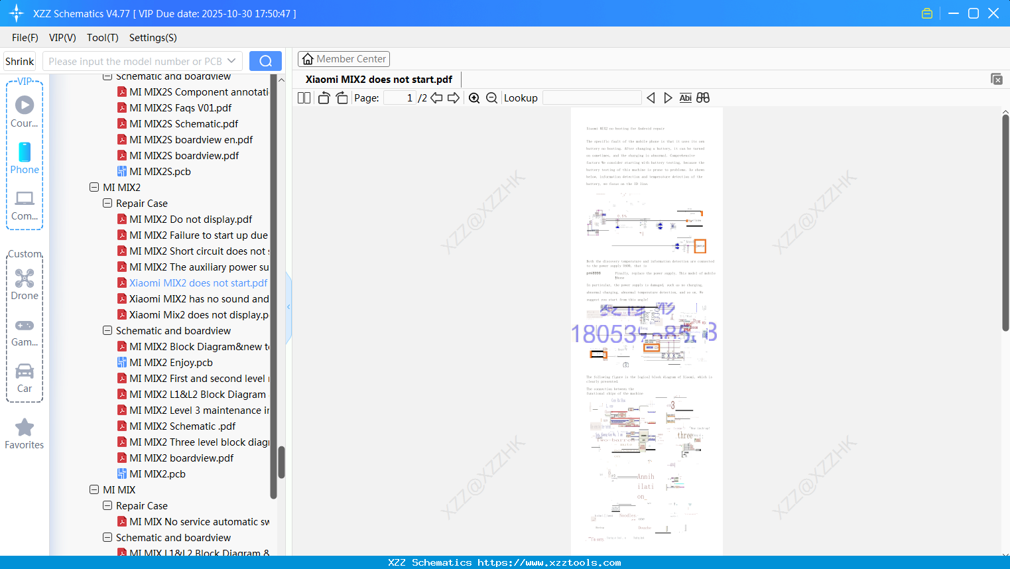Open the VIP(V) menu

point(62,38)
